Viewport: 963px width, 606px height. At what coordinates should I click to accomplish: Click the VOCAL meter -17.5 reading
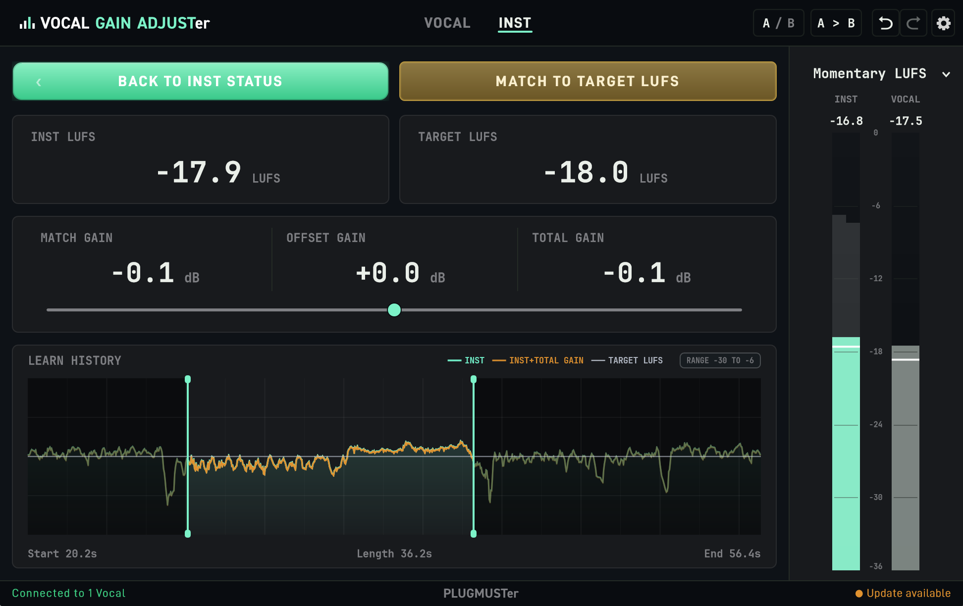coord(906,121)
